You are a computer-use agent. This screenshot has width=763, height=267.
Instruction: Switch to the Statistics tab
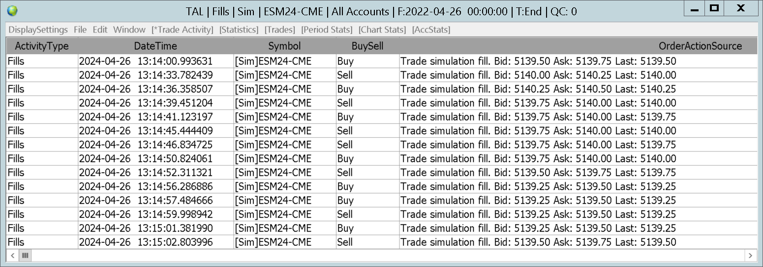(x=239, y=30)
